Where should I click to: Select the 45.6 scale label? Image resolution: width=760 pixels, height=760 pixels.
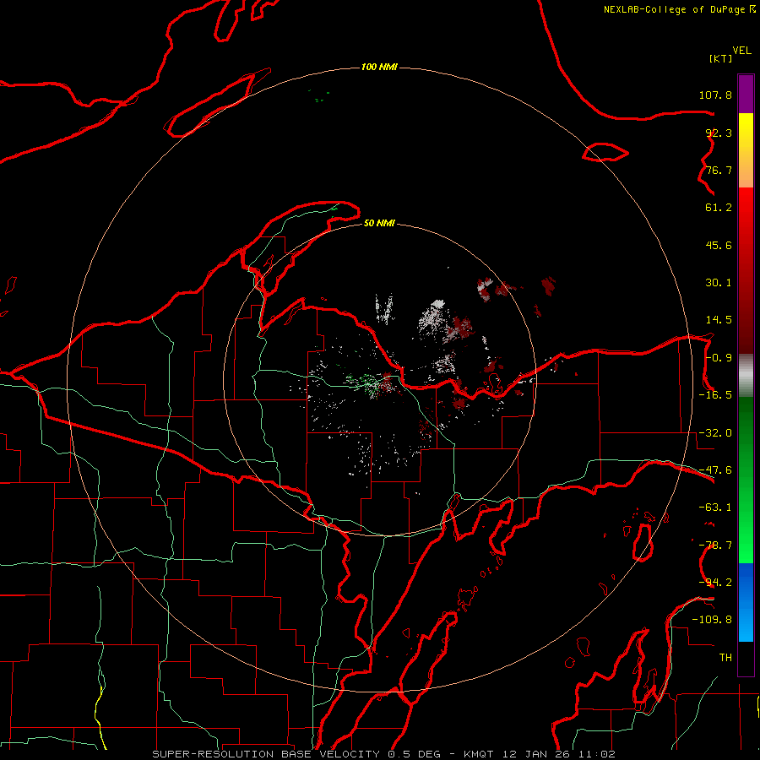[x=719, y=245]
